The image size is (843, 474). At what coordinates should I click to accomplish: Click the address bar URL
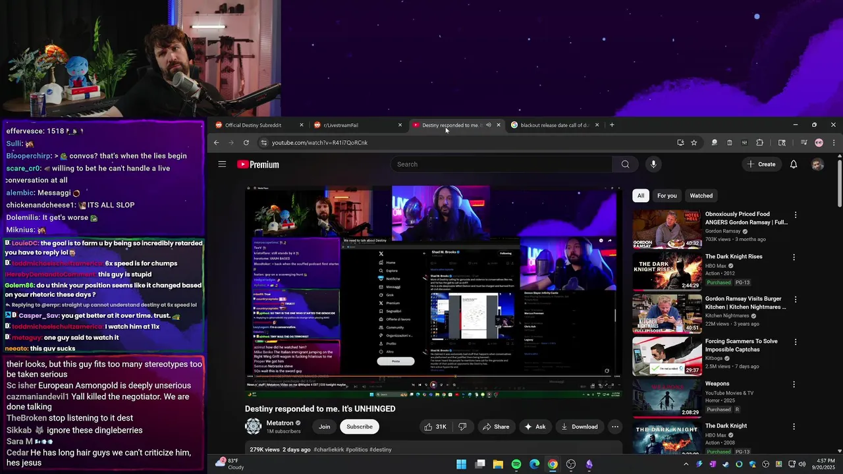click(x=320, y=142)
